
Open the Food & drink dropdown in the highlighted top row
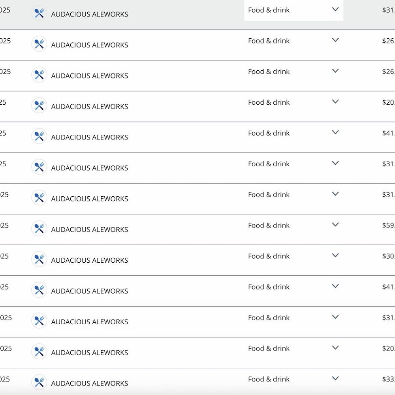click(293, 10)
